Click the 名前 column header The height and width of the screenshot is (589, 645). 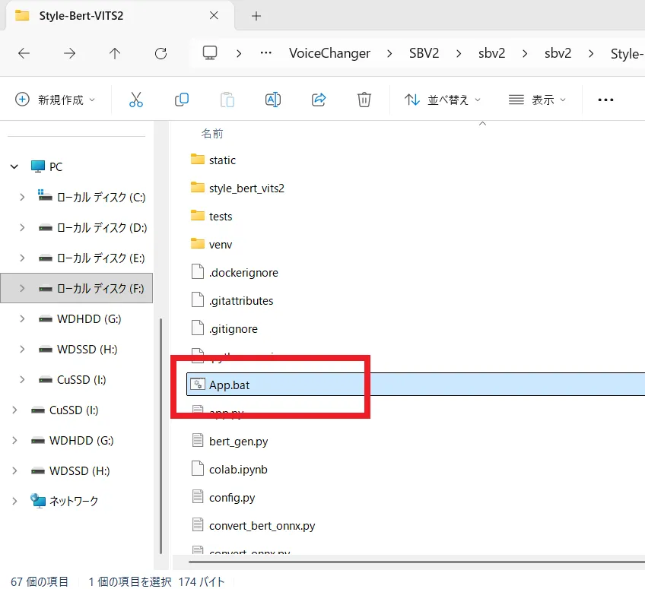pos(212,133)
